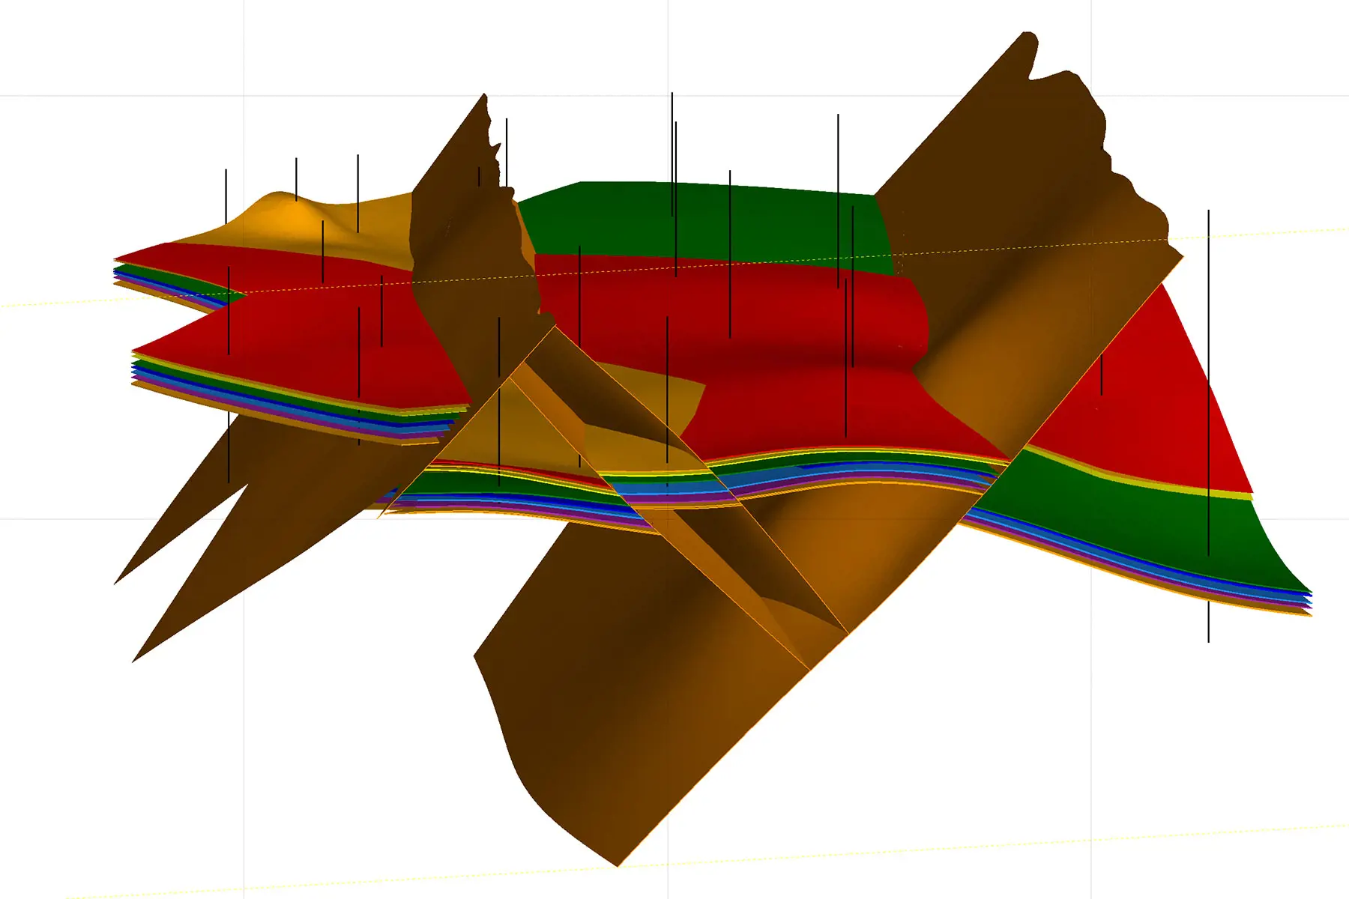Select the orange dome-shaped mound on the upper left
1349x899 pixels.
[292, 217]
